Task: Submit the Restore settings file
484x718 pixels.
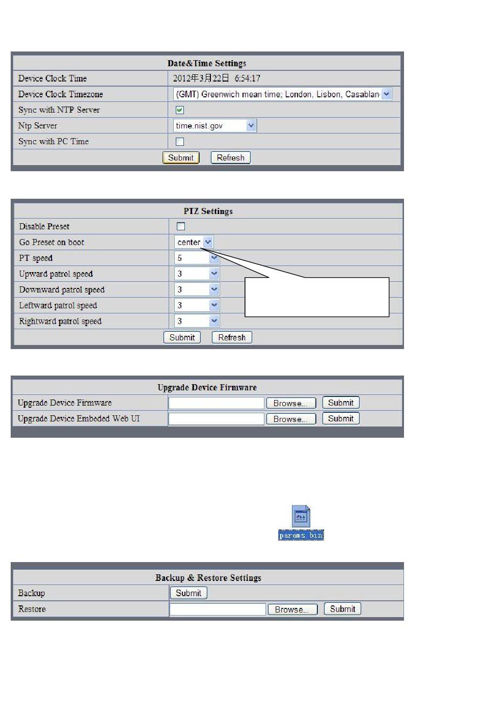Action: pyautogui.click(x=342, y=609)
